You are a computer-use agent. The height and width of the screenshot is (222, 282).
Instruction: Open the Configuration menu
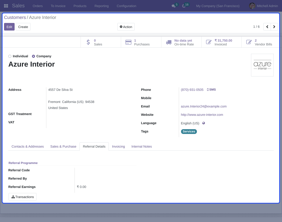pos(126,6)
